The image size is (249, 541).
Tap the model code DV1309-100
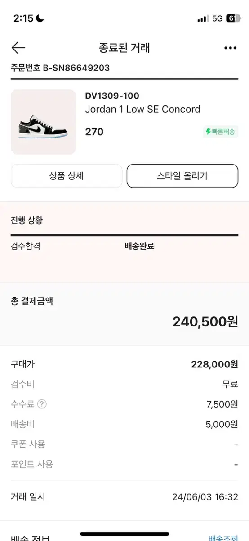coord(112,96)
